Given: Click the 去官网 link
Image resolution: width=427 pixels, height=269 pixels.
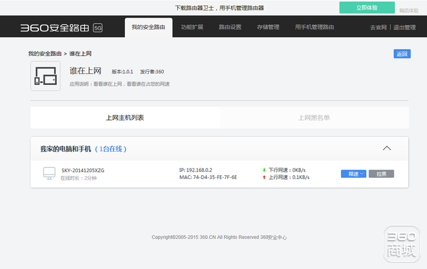Looking at the screenshot, I should click(x=378, y=28).
